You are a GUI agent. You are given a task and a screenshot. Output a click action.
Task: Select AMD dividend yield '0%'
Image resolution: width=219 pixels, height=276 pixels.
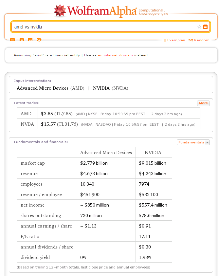83,258
